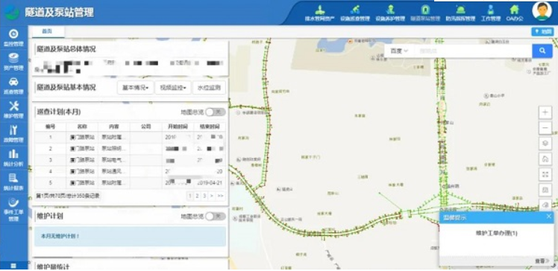The image size is (558, 271).
Task: Expand the 基本情况 dropdown
Action: [136, 88]
